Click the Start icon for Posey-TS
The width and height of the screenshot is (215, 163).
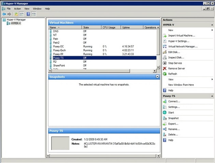pyautogui.click(x=165, y=113)
